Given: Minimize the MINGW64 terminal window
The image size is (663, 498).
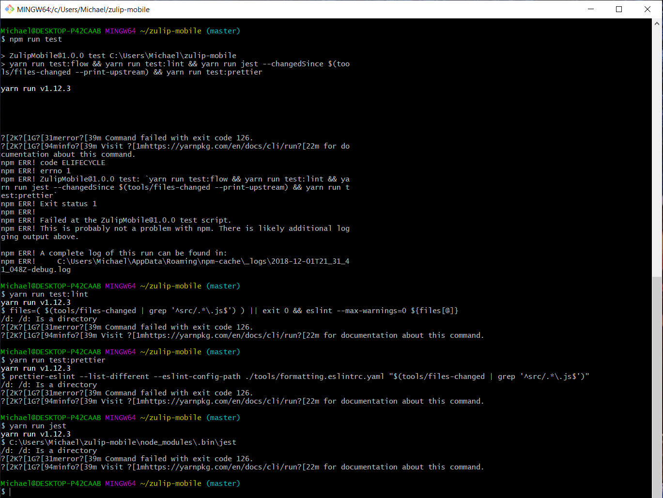Looking at the screenshot, I should pyautogui.click(x=590, y=9).
